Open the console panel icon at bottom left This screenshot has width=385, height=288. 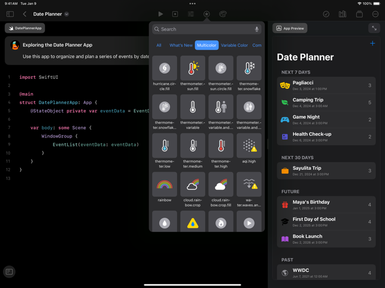click(10, 272)
